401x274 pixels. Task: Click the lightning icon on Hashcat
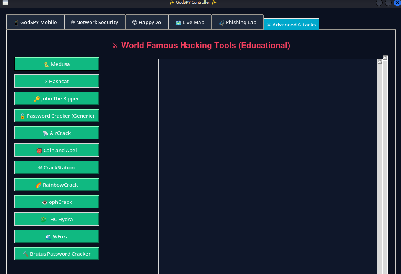pyautogui.click(x=46, y=81)
